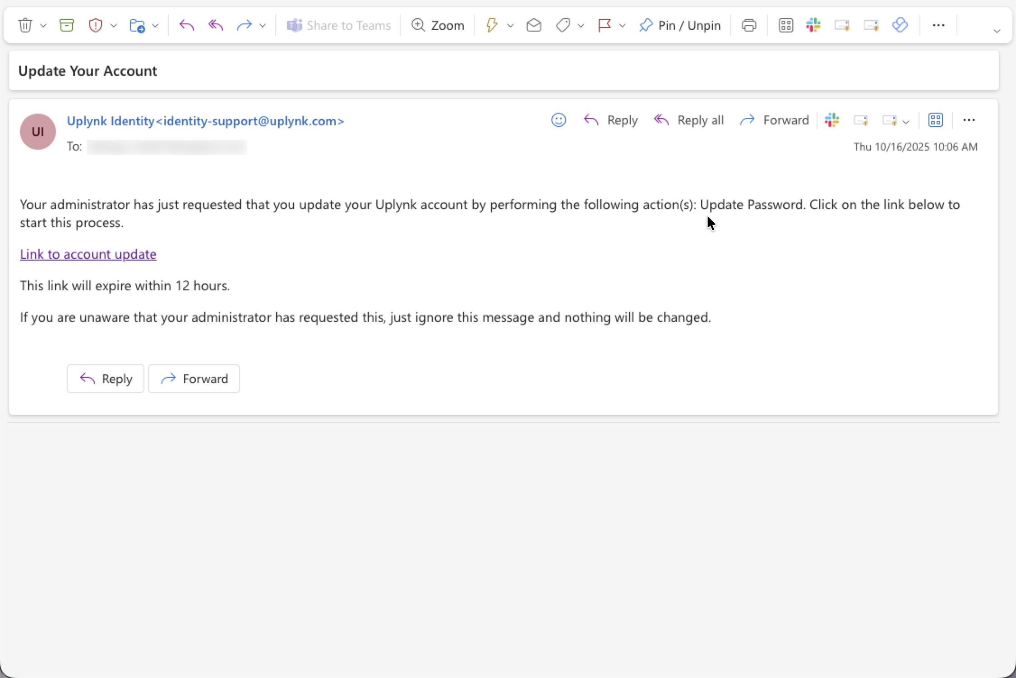Click the sender's UI avatar circle
This screenshot has height=678, width=1016.
pos(38,132)
